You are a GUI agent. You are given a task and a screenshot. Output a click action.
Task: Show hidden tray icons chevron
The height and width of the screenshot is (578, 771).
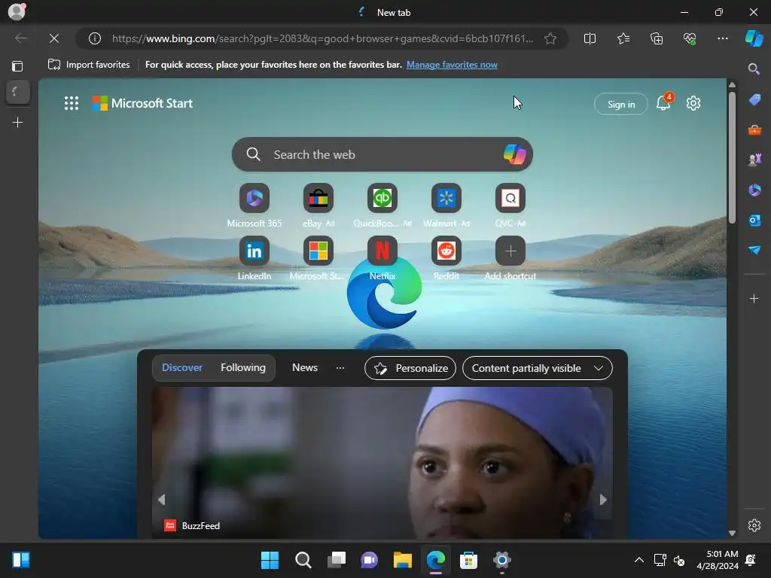[638, 560]
